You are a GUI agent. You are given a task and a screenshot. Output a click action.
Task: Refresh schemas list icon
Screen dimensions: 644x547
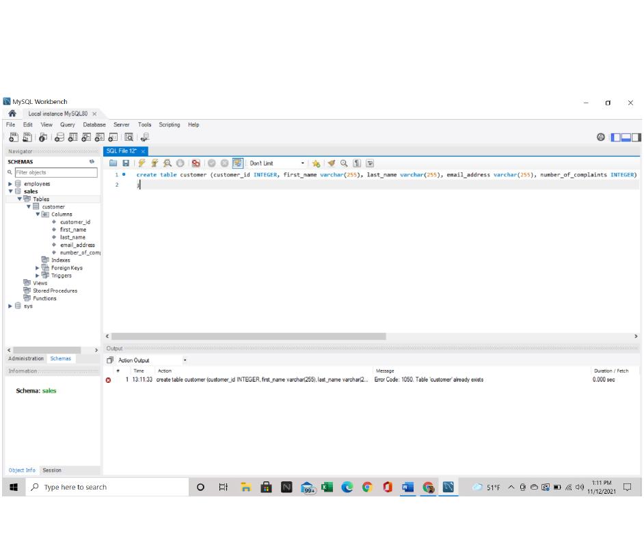pos(92,162)
